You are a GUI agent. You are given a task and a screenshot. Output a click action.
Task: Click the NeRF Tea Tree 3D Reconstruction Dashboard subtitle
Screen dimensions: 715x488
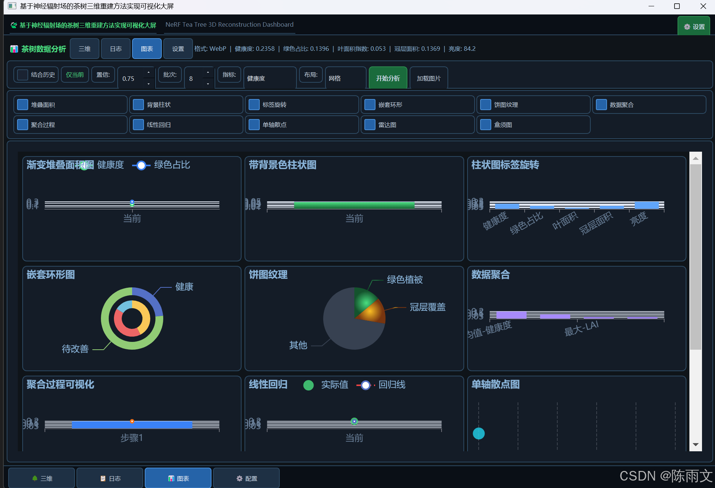pos(229,24)
